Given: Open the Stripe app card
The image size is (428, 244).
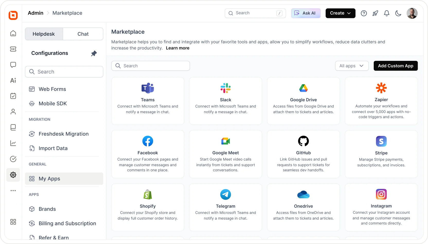Looking at the screenshot, I should [381, 154].
